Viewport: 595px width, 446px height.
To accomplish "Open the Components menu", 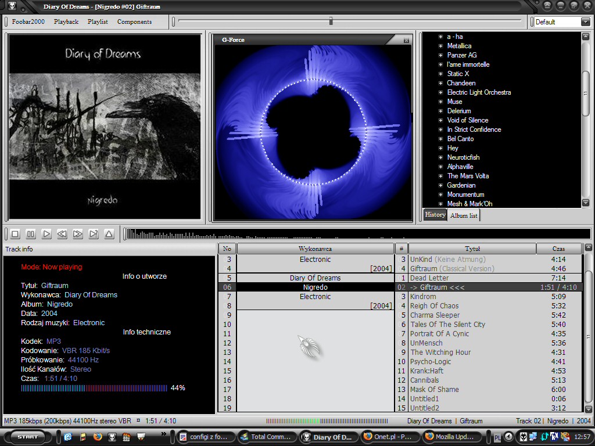I will click(x=134, y=21).
